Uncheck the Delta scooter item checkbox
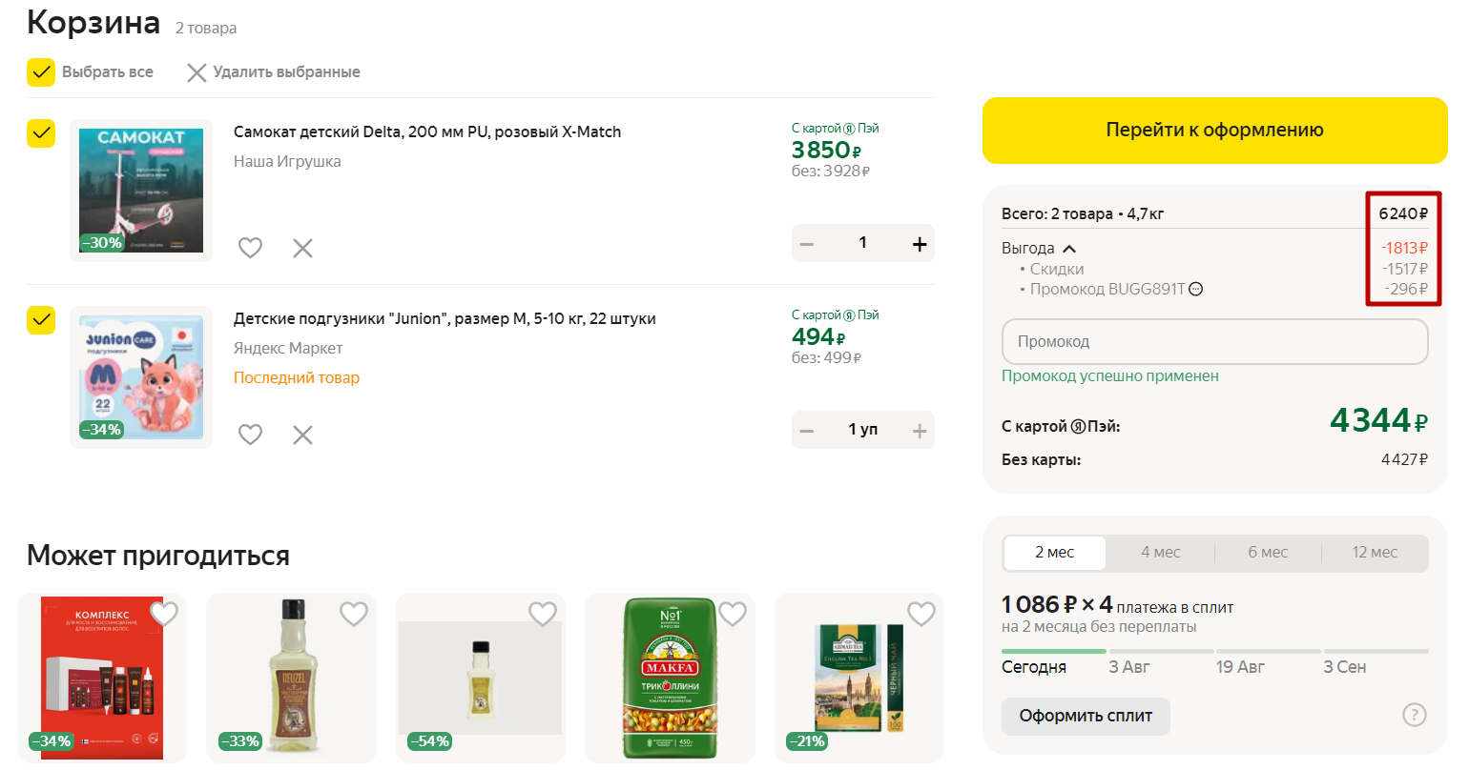The width and height of the screenshot is (1469, 770). click(x=41, y=133)
